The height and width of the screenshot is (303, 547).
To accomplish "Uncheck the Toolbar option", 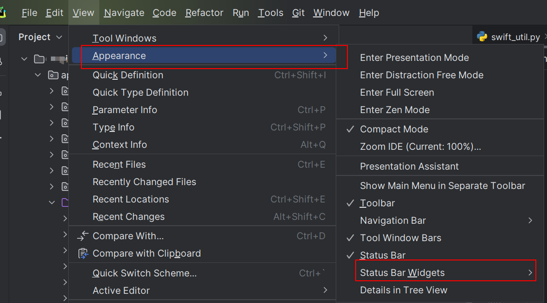I will 377,203.
